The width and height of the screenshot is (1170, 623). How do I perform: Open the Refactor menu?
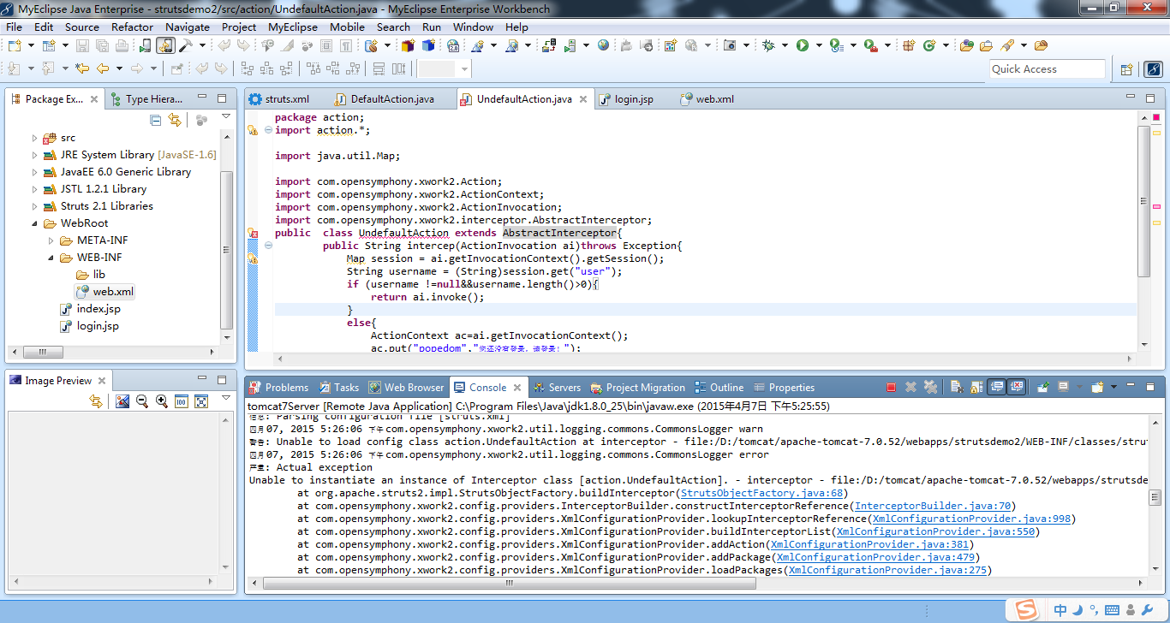[x=133, y=27]
